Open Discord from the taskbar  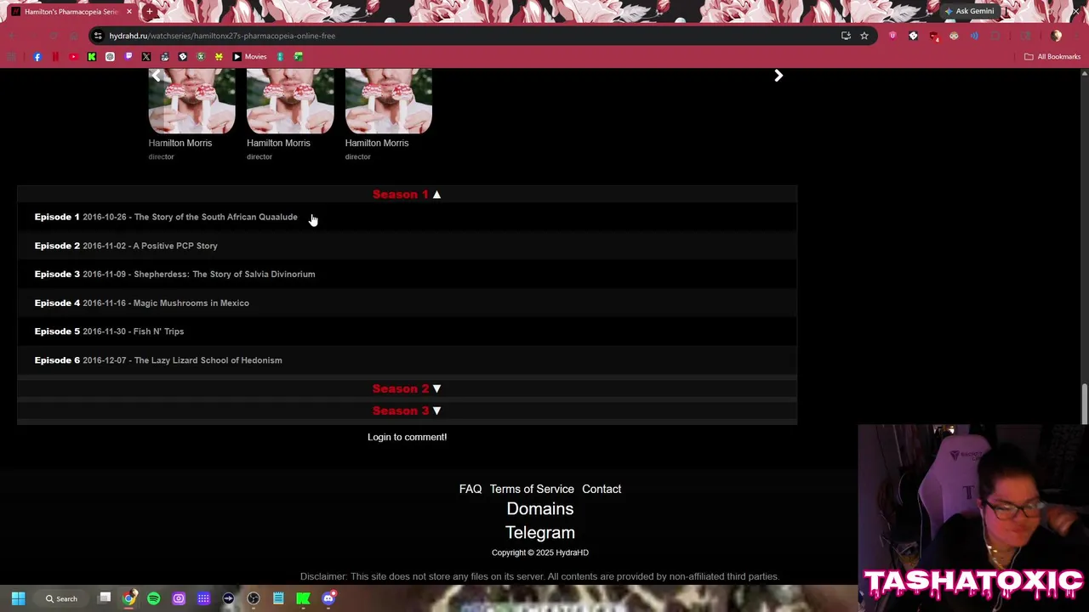point(329,598)
